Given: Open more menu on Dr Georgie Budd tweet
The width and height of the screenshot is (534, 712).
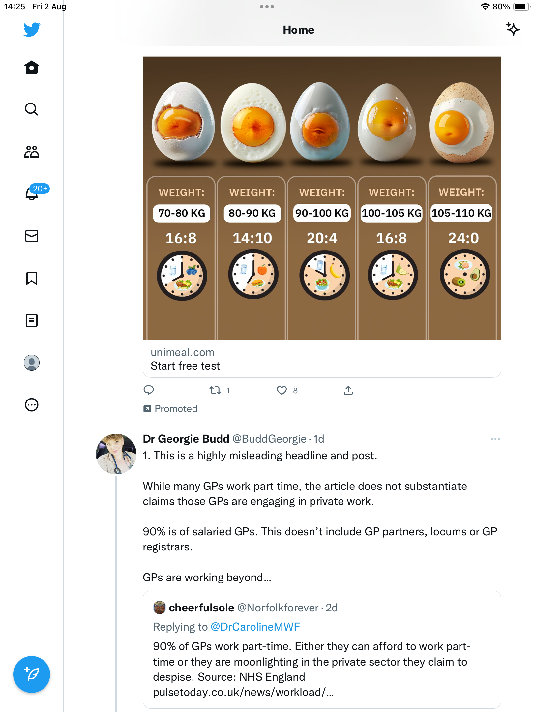Looking at the screenshot, I should click(x=495, y=439).
